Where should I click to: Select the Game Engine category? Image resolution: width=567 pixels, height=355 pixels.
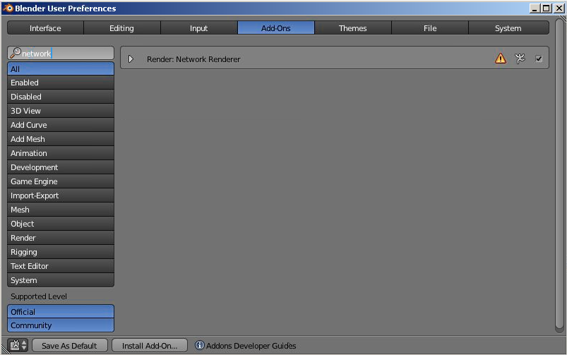coord(61,181)
